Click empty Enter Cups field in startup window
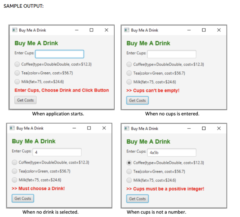The width and height of the screenshot is (240, 217). pos(59,54)
